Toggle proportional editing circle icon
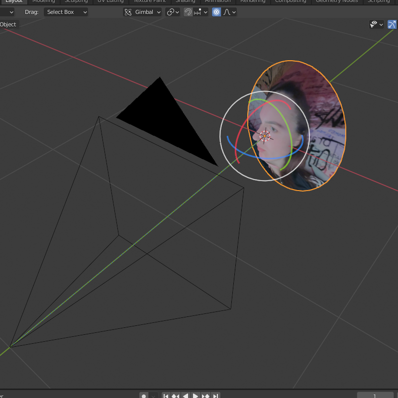The width and height of the screenshot is (398, 398). [x=216, y=12]
